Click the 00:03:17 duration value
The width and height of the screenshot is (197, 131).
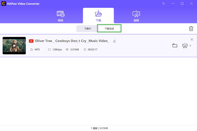tap(92, 50)
